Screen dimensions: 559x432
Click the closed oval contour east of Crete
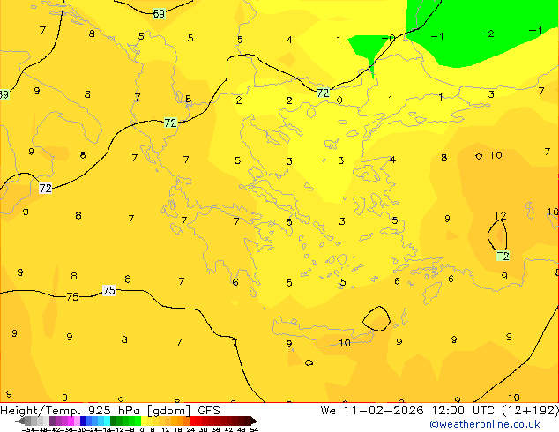376,318
